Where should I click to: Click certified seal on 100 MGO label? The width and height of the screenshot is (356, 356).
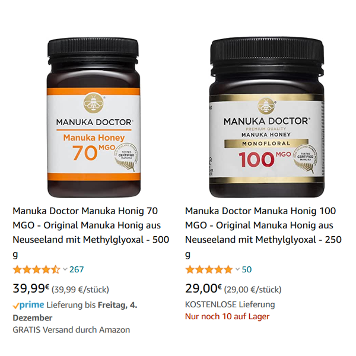305,158
